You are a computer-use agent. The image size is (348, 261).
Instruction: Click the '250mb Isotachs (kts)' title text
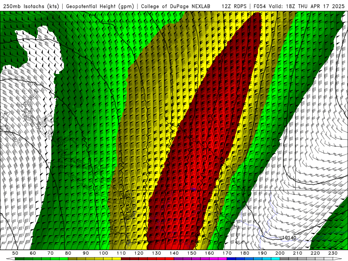point(31,6)
